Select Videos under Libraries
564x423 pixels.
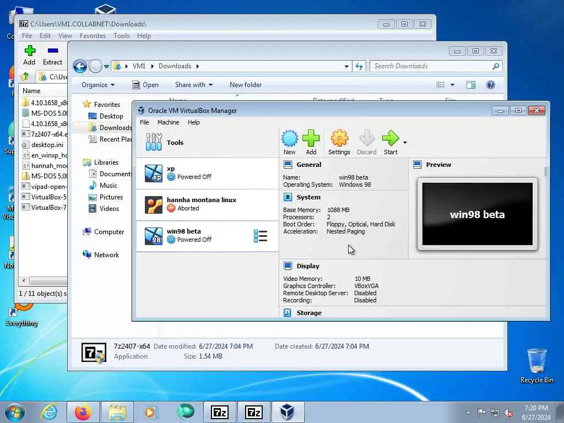click(x=104, y=209)
